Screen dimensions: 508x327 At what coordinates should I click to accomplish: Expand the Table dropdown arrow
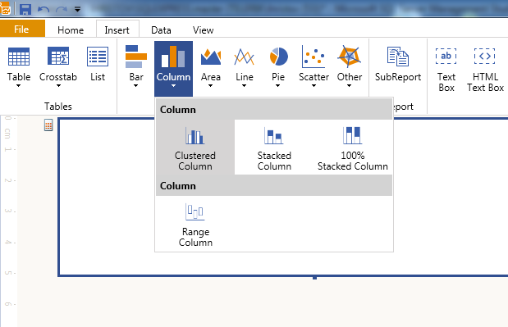pyautogui.click(x=19, y=86)
